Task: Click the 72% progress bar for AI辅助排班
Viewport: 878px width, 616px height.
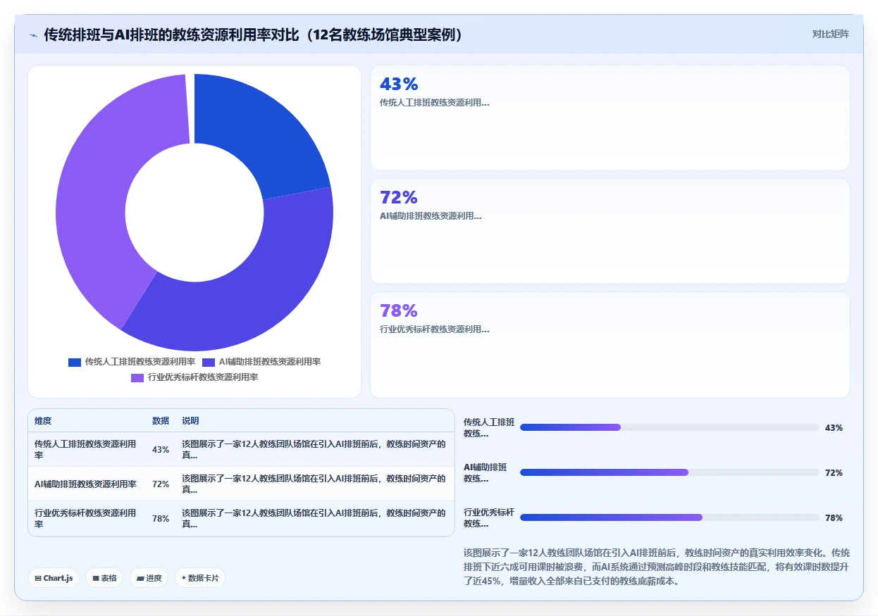Action: point(669,472)
